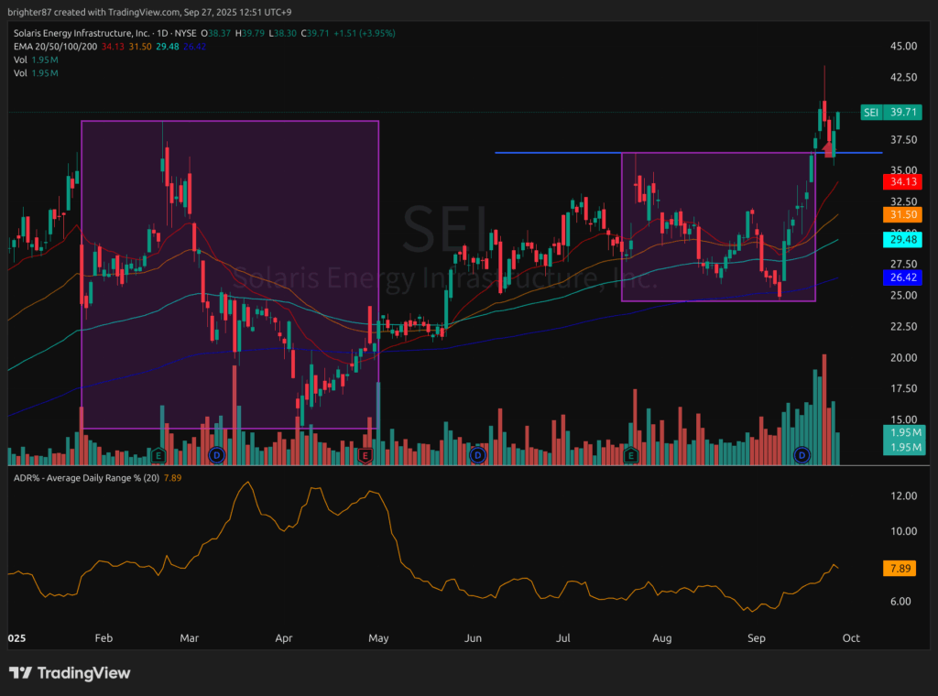Click the L38.30 low value
Screen dimensions: 938x696
(x=282, y=34)
